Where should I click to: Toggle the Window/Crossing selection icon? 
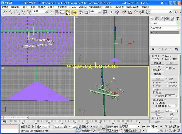[x=68, y=12]
